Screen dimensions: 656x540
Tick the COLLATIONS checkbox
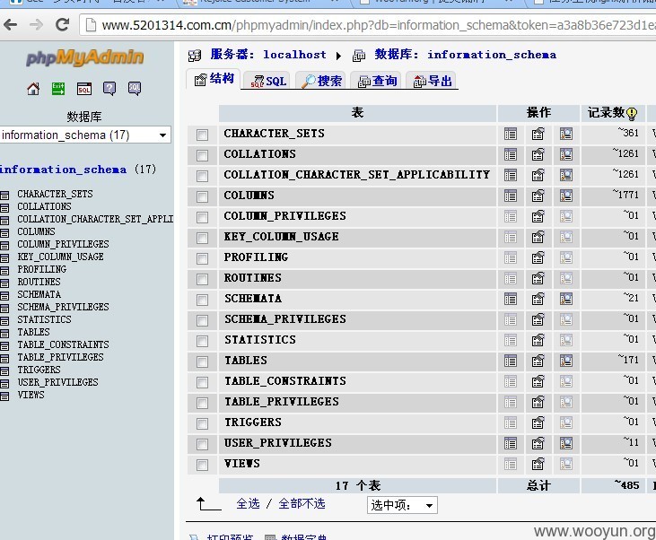click(x=203, y=155)
